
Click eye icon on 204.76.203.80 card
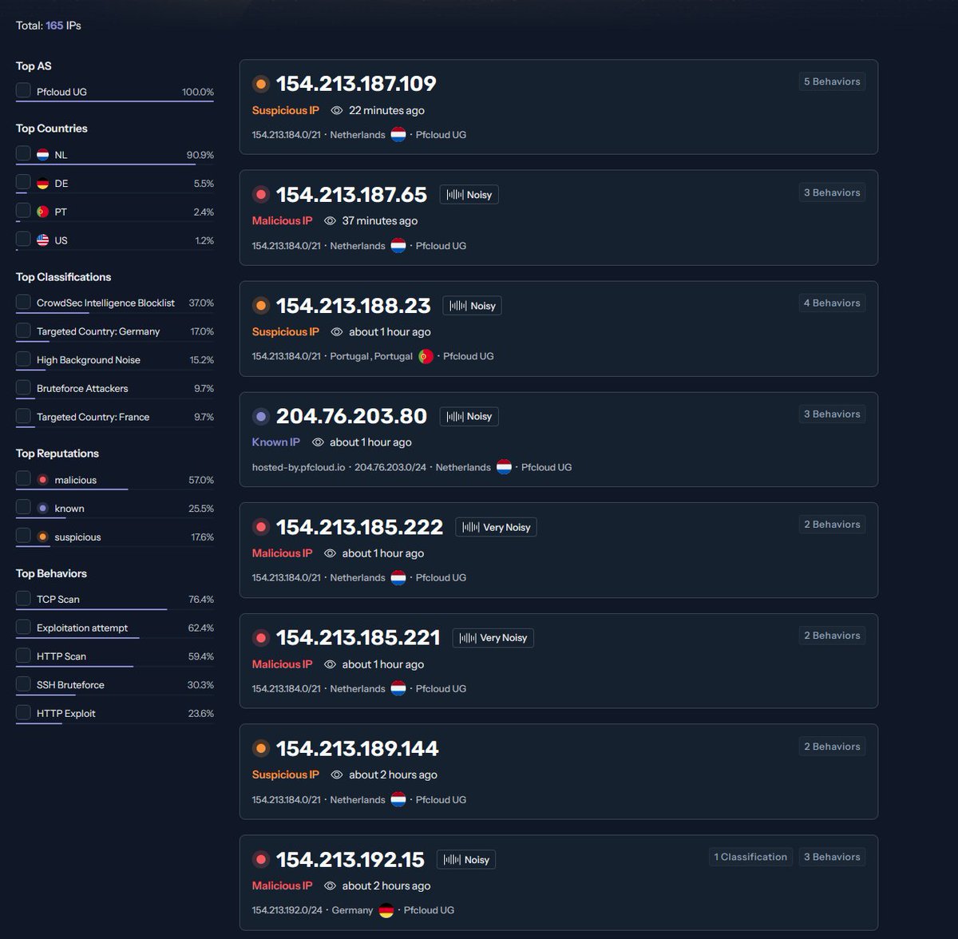click(x=318, y=442)
